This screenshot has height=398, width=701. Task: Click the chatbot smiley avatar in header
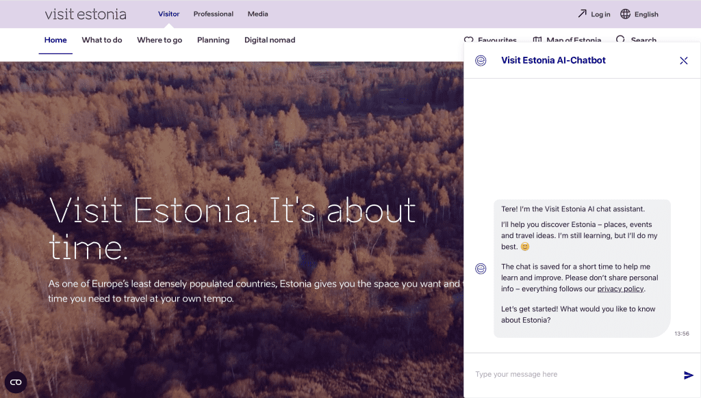coord(481,61)
